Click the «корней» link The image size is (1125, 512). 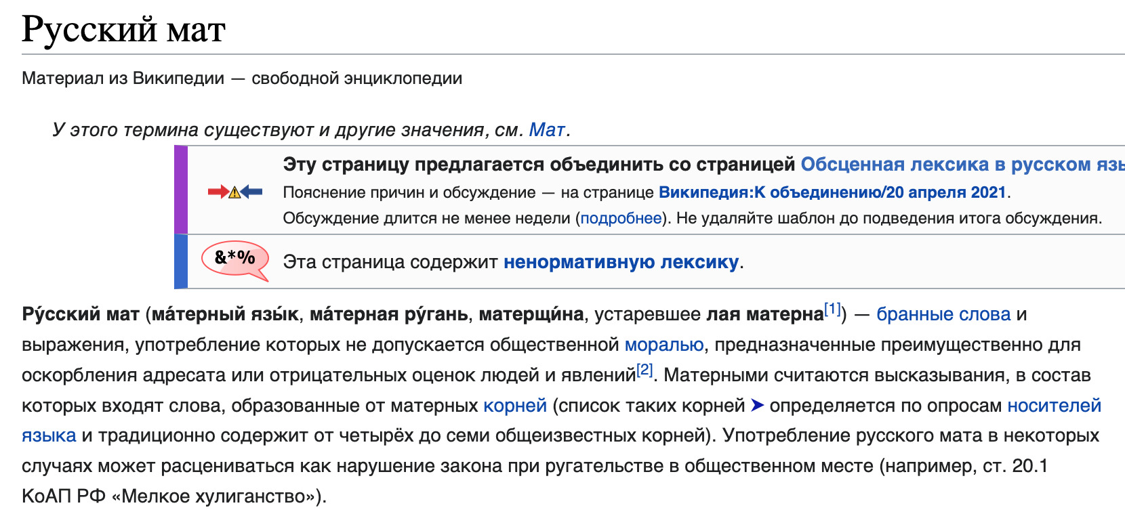[515, 406]
